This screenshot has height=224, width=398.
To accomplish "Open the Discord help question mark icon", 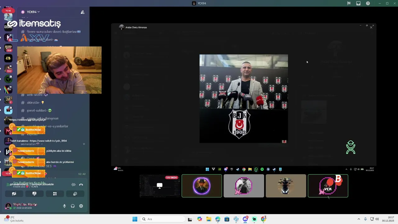I will 368,3.
